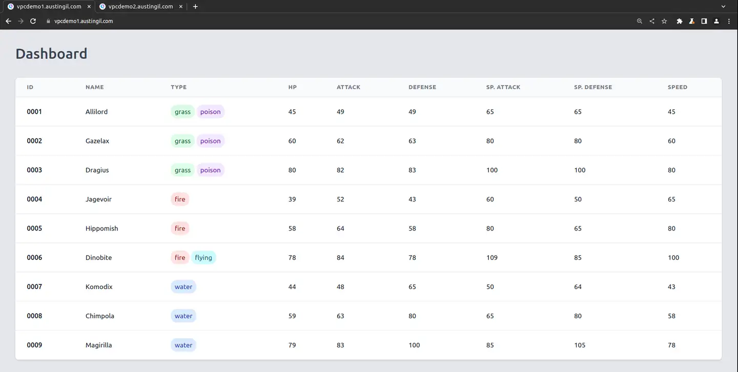Viewport: 738px width, 372px height.
Task: Click the Magirilla name cell
Action: tap(98, 345)
